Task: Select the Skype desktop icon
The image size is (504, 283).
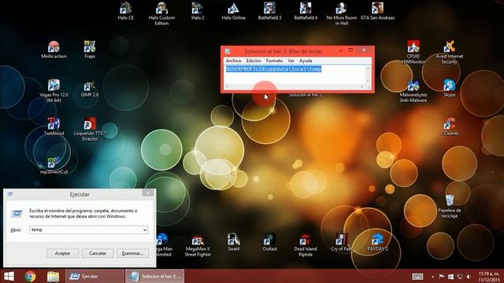Action: [x=450, y=88]
